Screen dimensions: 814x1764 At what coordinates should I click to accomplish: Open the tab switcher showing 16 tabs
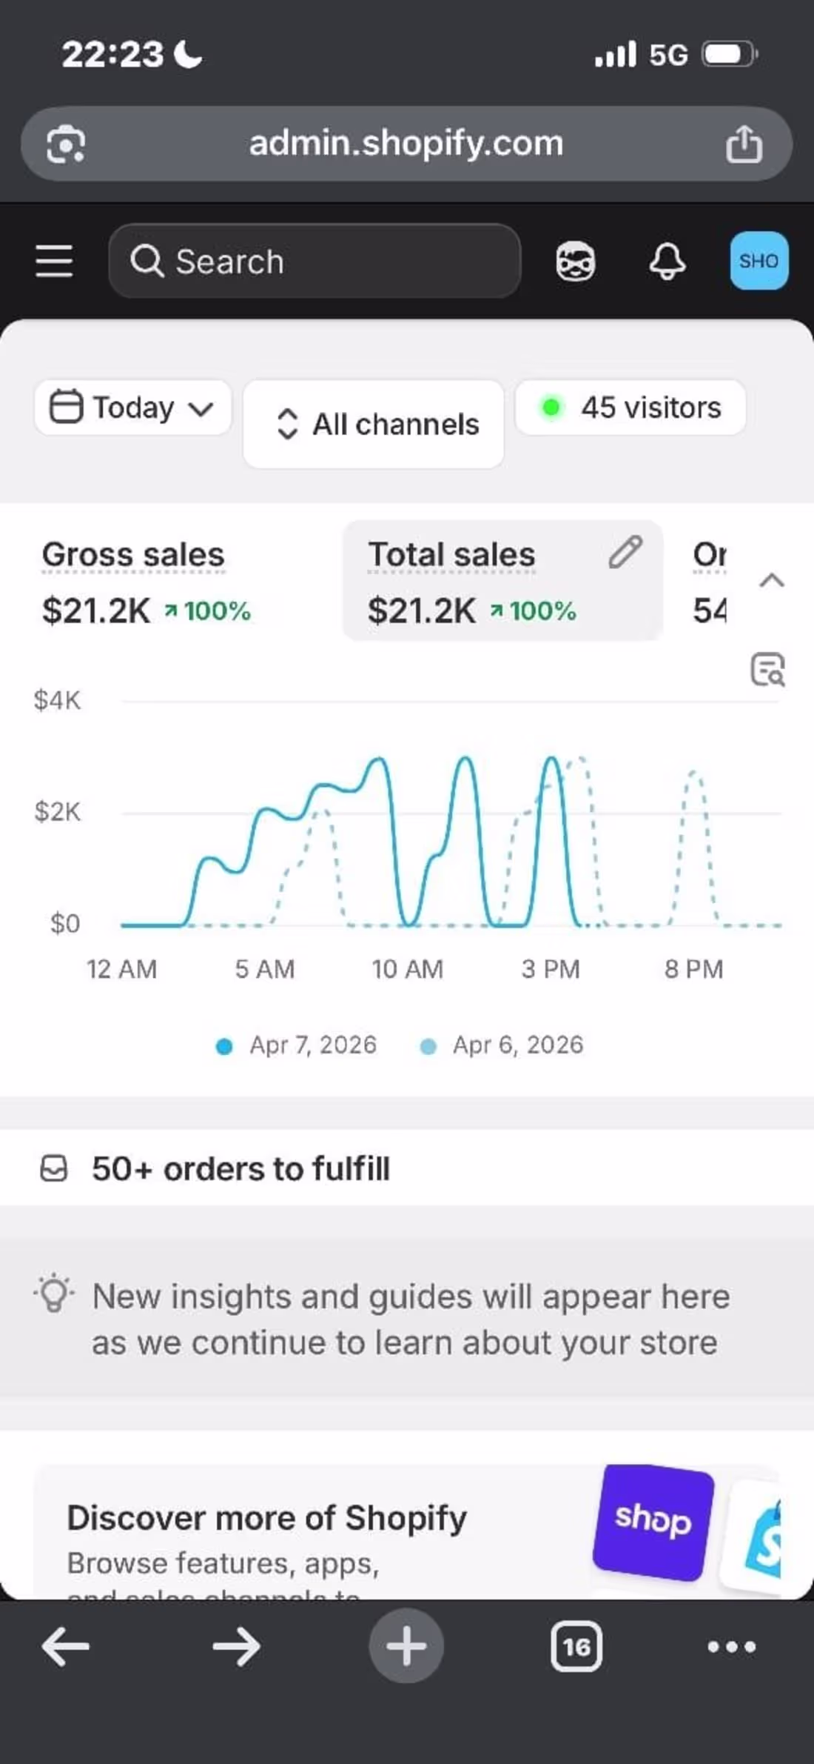click(576, 1647)
